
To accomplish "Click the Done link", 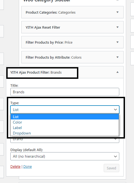I will (x=28, y=167).
